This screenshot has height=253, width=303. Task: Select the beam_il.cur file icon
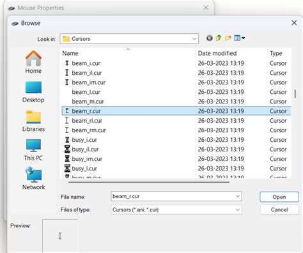point(67,73)
